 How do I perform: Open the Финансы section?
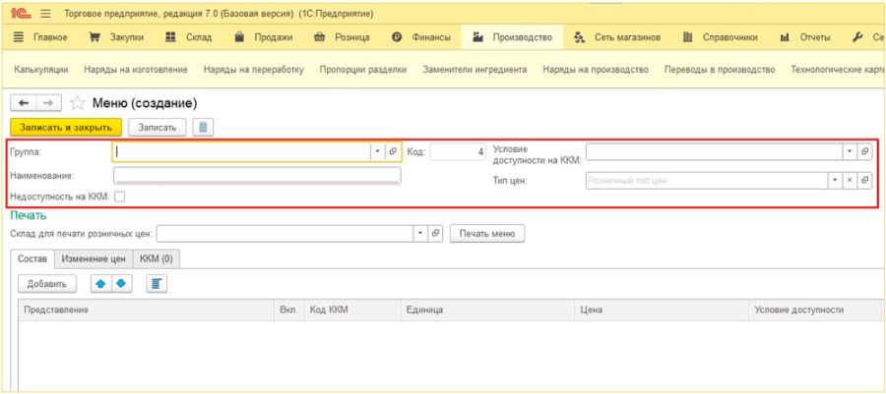[421, 37]
